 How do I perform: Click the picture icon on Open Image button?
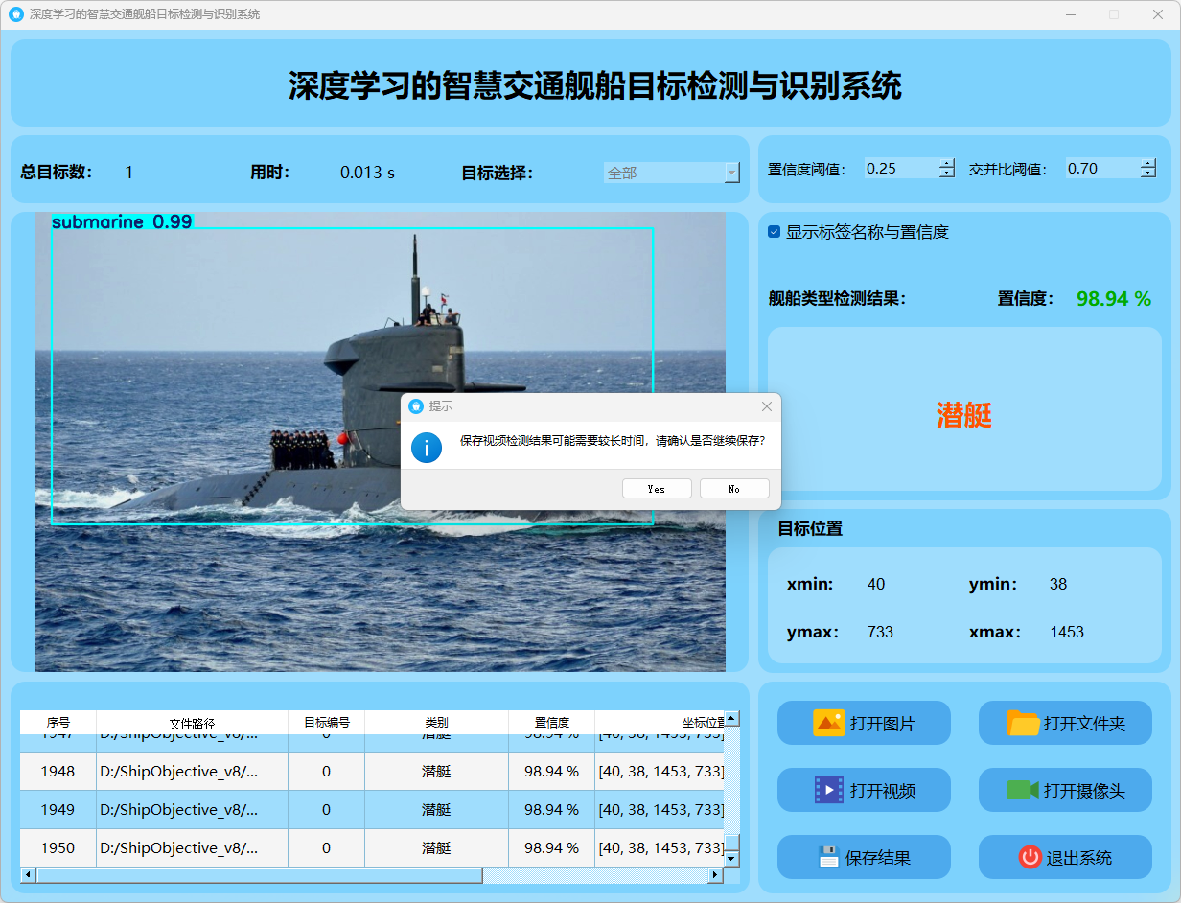828,723
